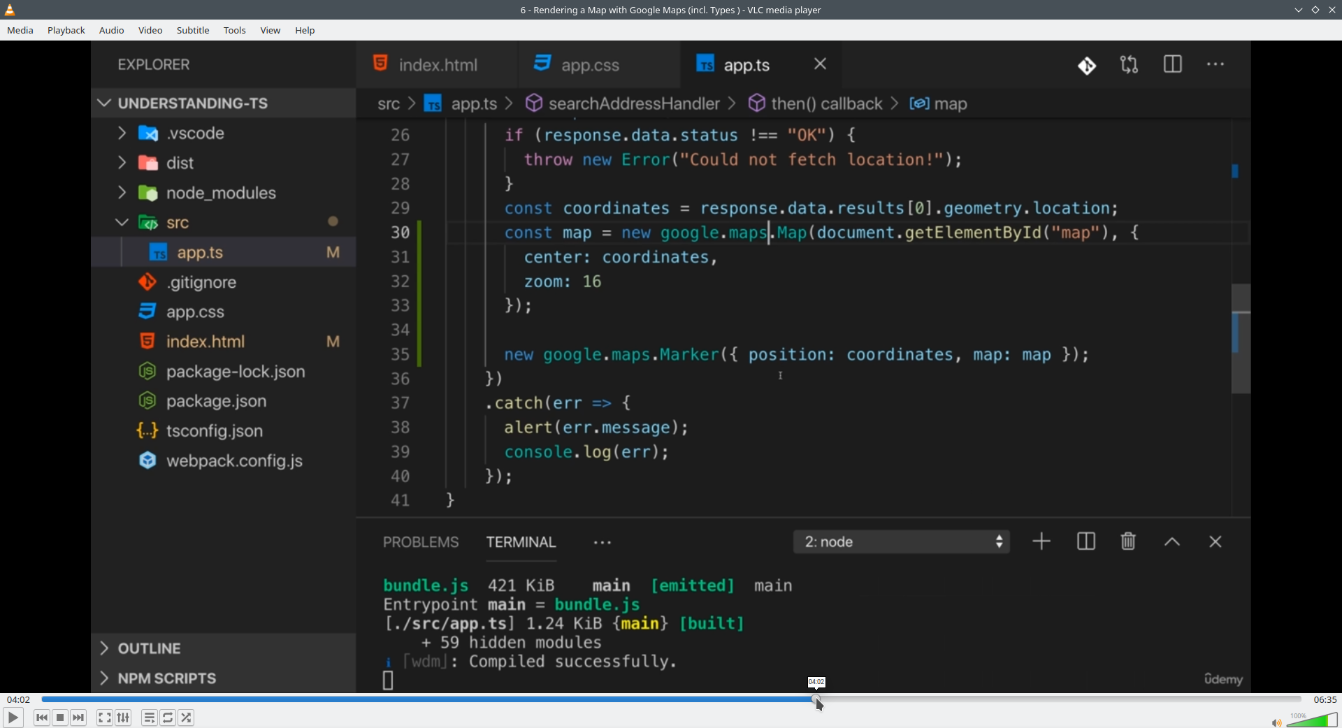Open the 2: node terminal dropdown
The image size is (1342, 728).
(x=902, y=542)
